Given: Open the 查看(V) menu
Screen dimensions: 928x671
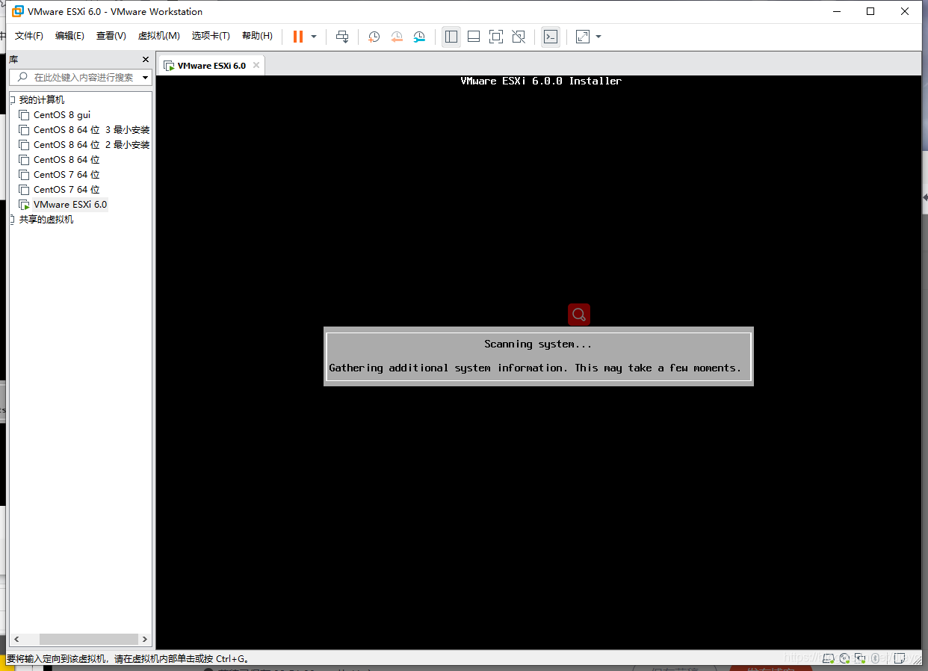Looking at the screenshot, I should tap(111, 36).
